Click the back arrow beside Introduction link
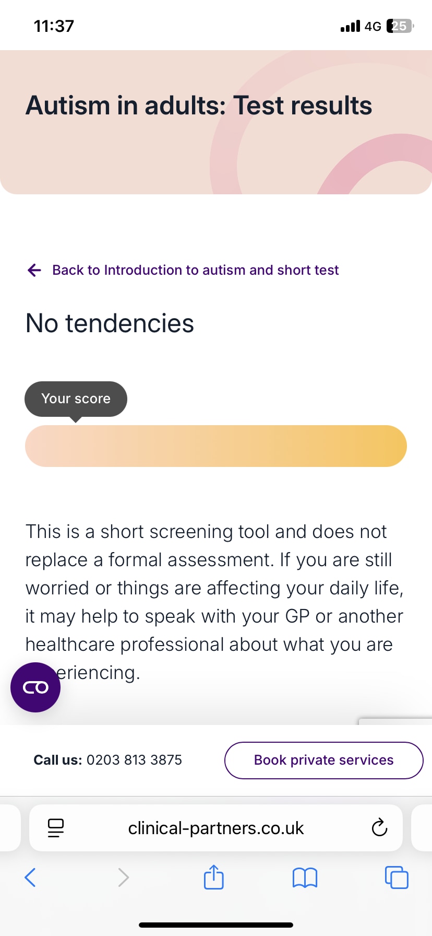Viewport: 432px width, 936px height. click(34, 270)
